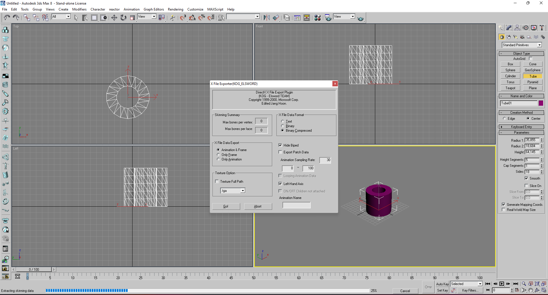Select the Text data format radio button
Screen dimensions: 548x295
[283, 121]
